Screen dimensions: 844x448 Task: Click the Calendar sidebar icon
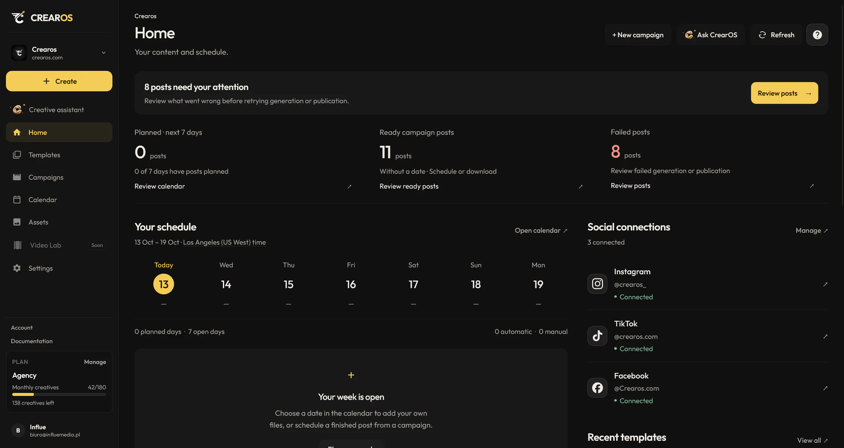tap(17, 200)
